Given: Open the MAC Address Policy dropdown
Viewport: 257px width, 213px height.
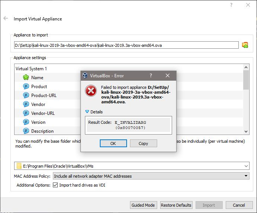Looking at the screenshot, I should click(151, 176).
